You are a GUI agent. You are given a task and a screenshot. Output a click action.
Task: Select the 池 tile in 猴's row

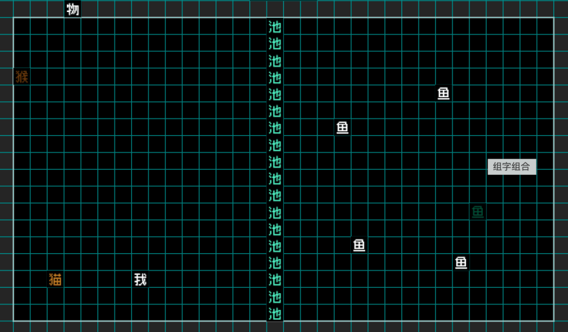tap(275, 77)
